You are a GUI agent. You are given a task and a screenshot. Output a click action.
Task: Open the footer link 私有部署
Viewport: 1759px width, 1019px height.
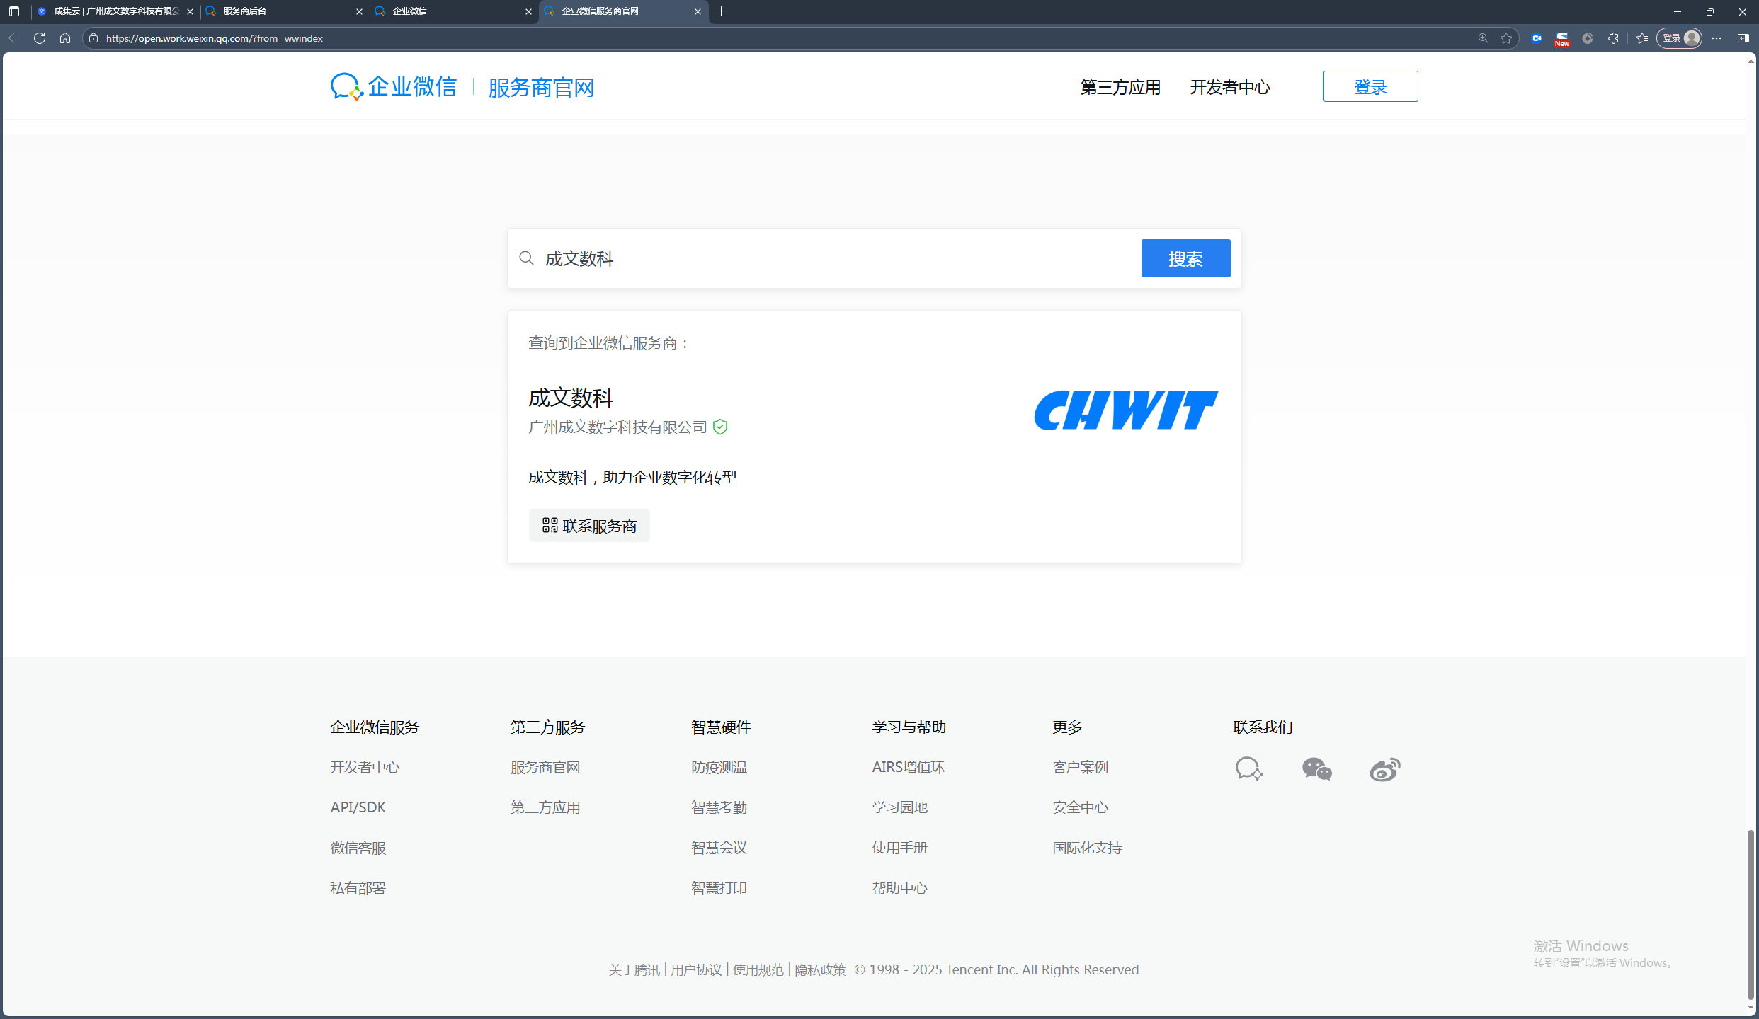pos(358,888)
